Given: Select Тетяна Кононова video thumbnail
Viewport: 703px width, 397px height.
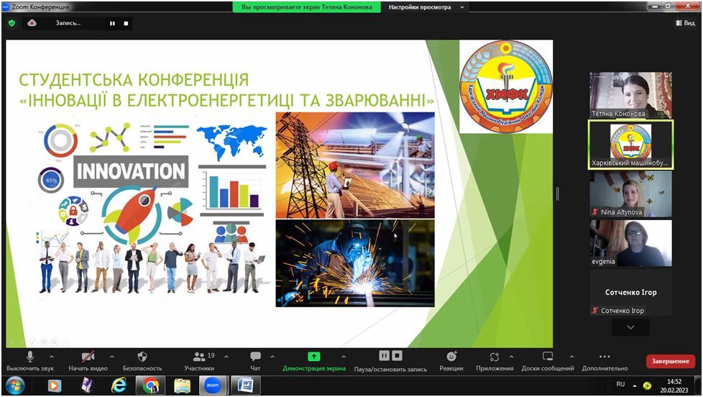Looking at the screenshot, I should [x=630, y=95].
